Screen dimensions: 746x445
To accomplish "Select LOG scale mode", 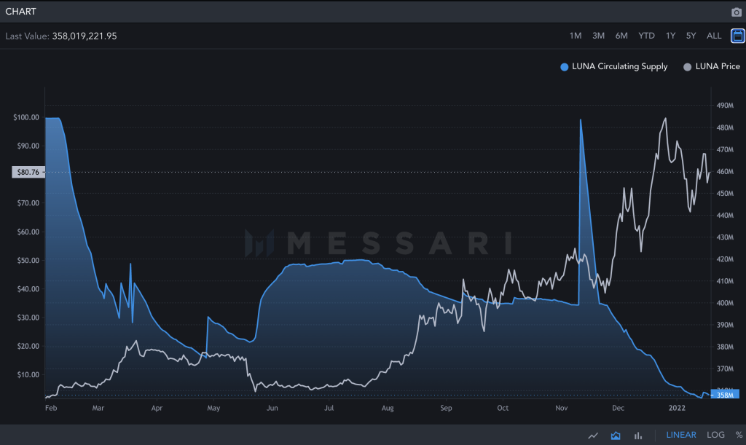I will point(715,435).
